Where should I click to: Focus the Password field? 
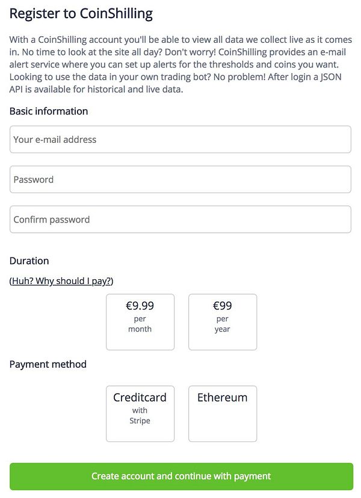180,180
